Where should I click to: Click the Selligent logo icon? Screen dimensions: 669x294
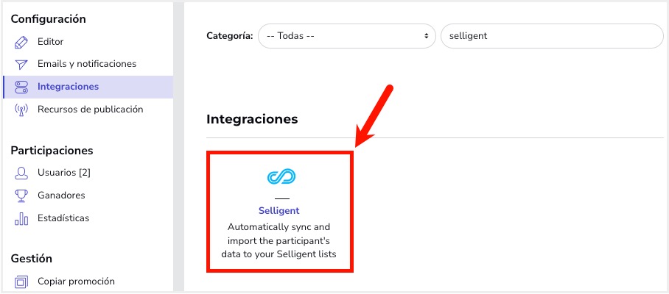280,177
